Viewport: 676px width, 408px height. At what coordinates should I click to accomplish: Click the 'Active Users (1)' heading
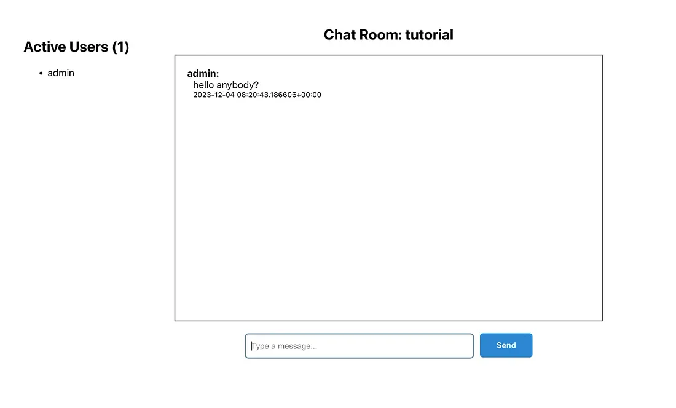pyautogui.click(x=76, y=47)
